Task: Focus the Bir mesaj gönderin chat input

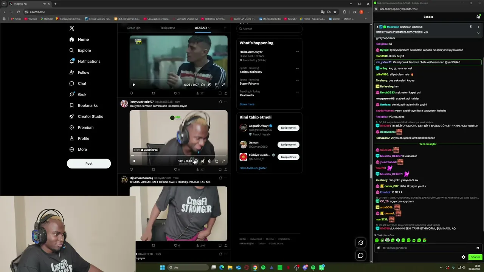Action: pyautogui.click(x=428, y=248)
